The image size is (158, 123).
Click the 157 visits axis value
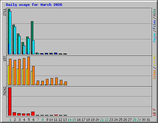[x=5, y=58]
